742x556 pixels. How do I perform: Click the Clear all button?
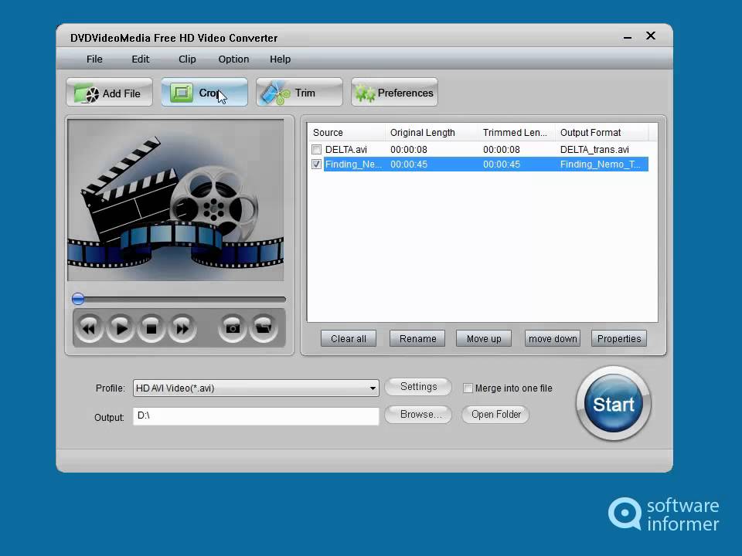coord(349,338)
